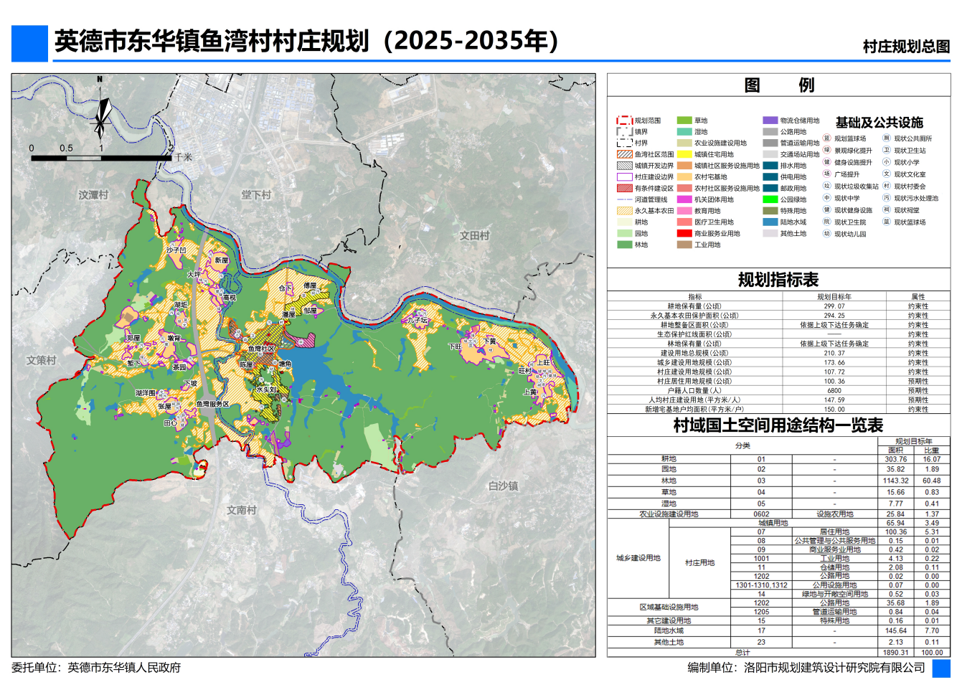The image size is (962, 680).
Task: Select the bright green 公园绿地 swatch
Action: pyautogui.click(x=770, y=199)
